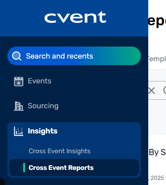This screenshot has width=166, height=185.
Task: Click the Sourcing building icon
Action: tap(19, 106)
